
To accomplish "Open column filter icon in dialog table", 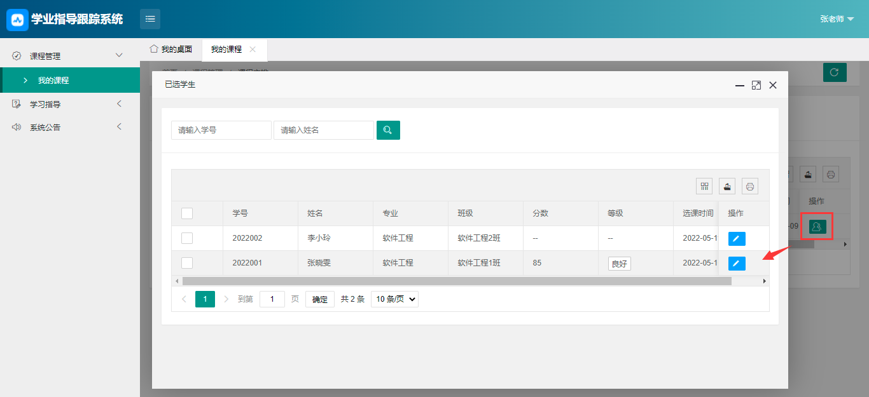I will pos(704,186).
